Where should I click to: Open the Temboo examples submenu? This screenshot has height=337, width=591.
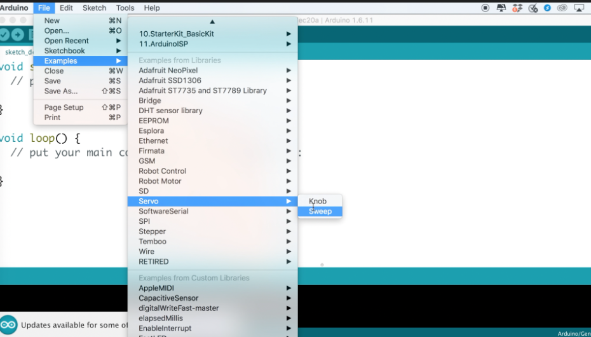click(213, 242)
